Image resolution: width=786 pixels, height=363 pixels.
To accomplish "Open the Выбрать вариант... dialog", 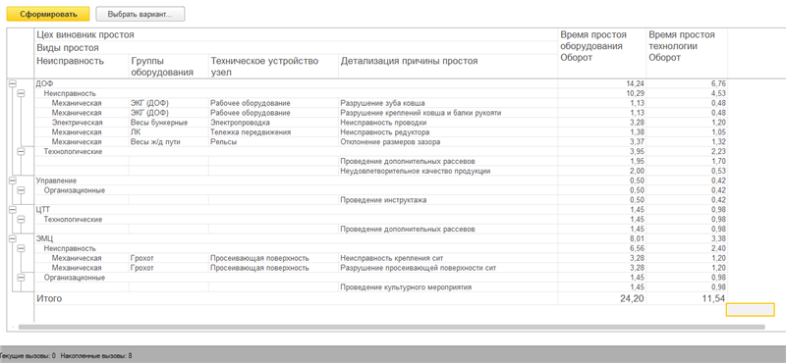I will [x=140, y=14].
